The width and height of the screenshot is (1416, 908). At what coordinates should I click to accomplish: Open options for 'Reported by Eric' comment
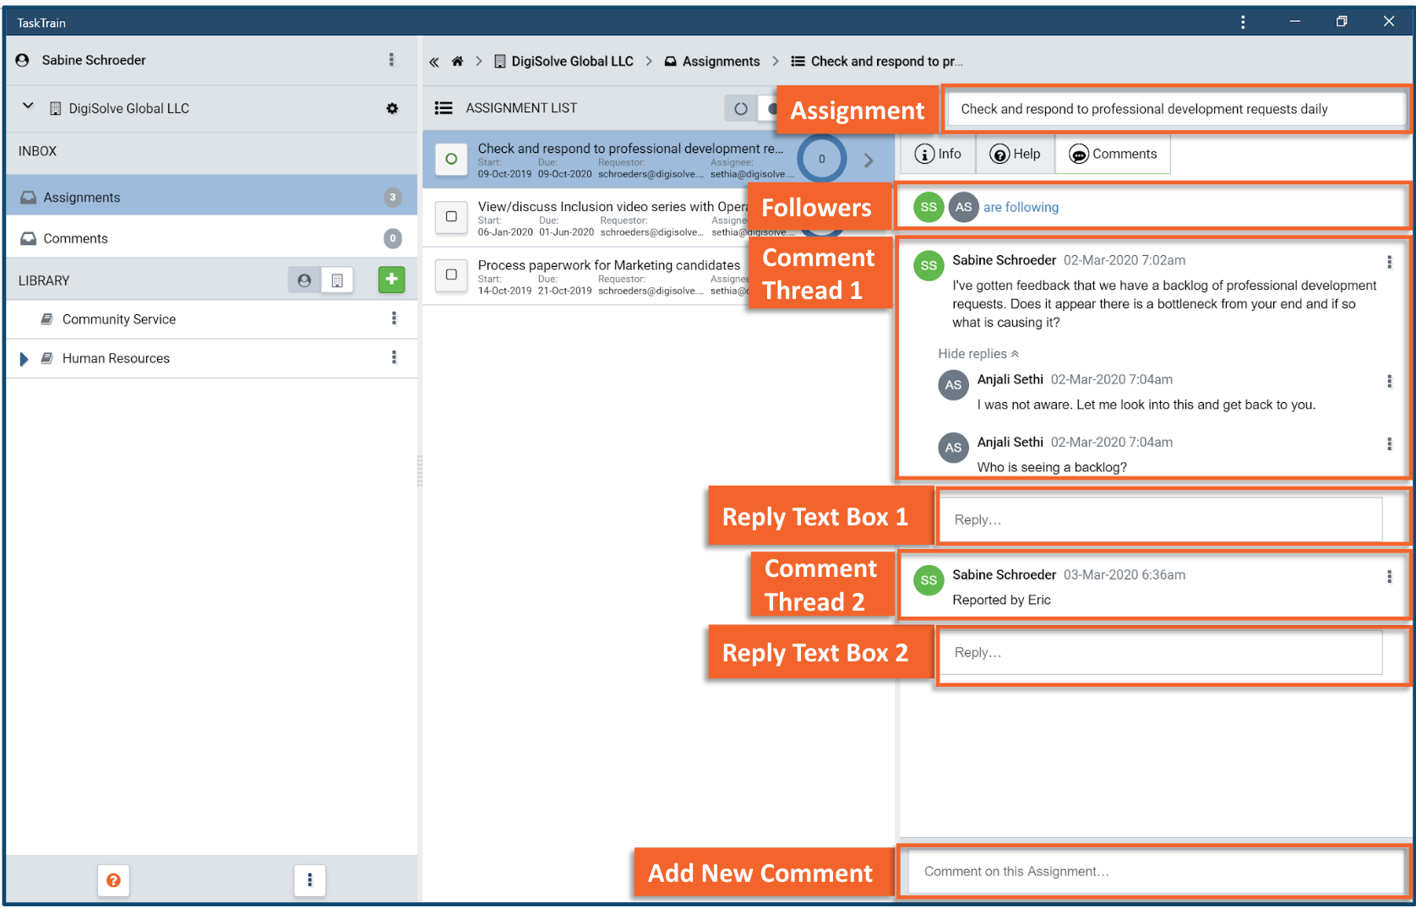(x=1389, y=576)
